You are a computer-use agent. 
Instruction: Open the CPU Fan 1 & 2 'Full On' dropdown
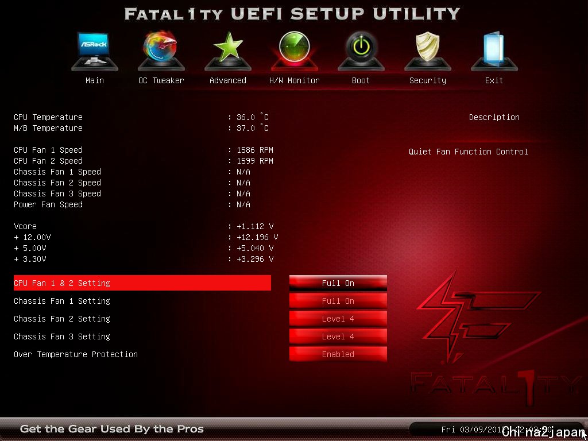pyautogui.click(x=338, y=283)
